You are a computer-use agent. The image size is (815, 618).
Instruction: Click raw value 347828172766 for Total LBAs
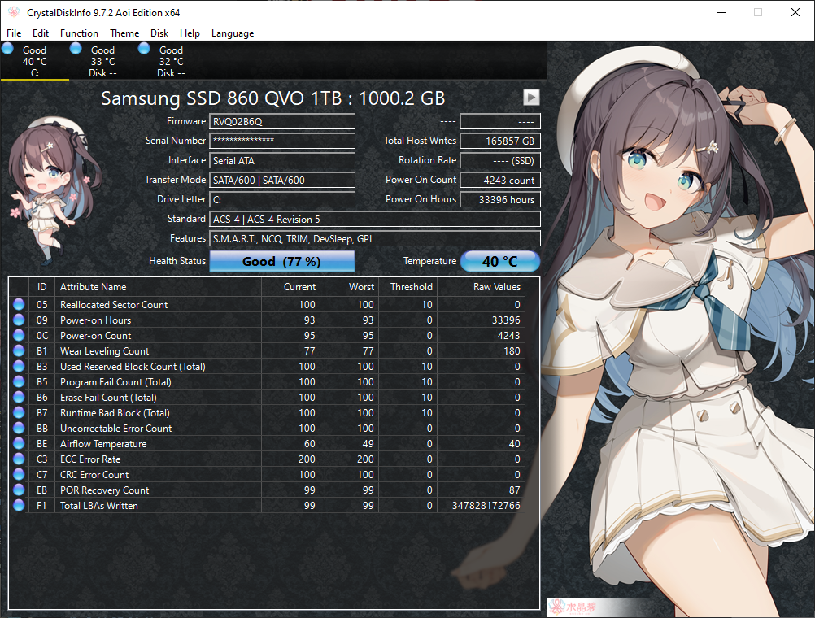486,505
